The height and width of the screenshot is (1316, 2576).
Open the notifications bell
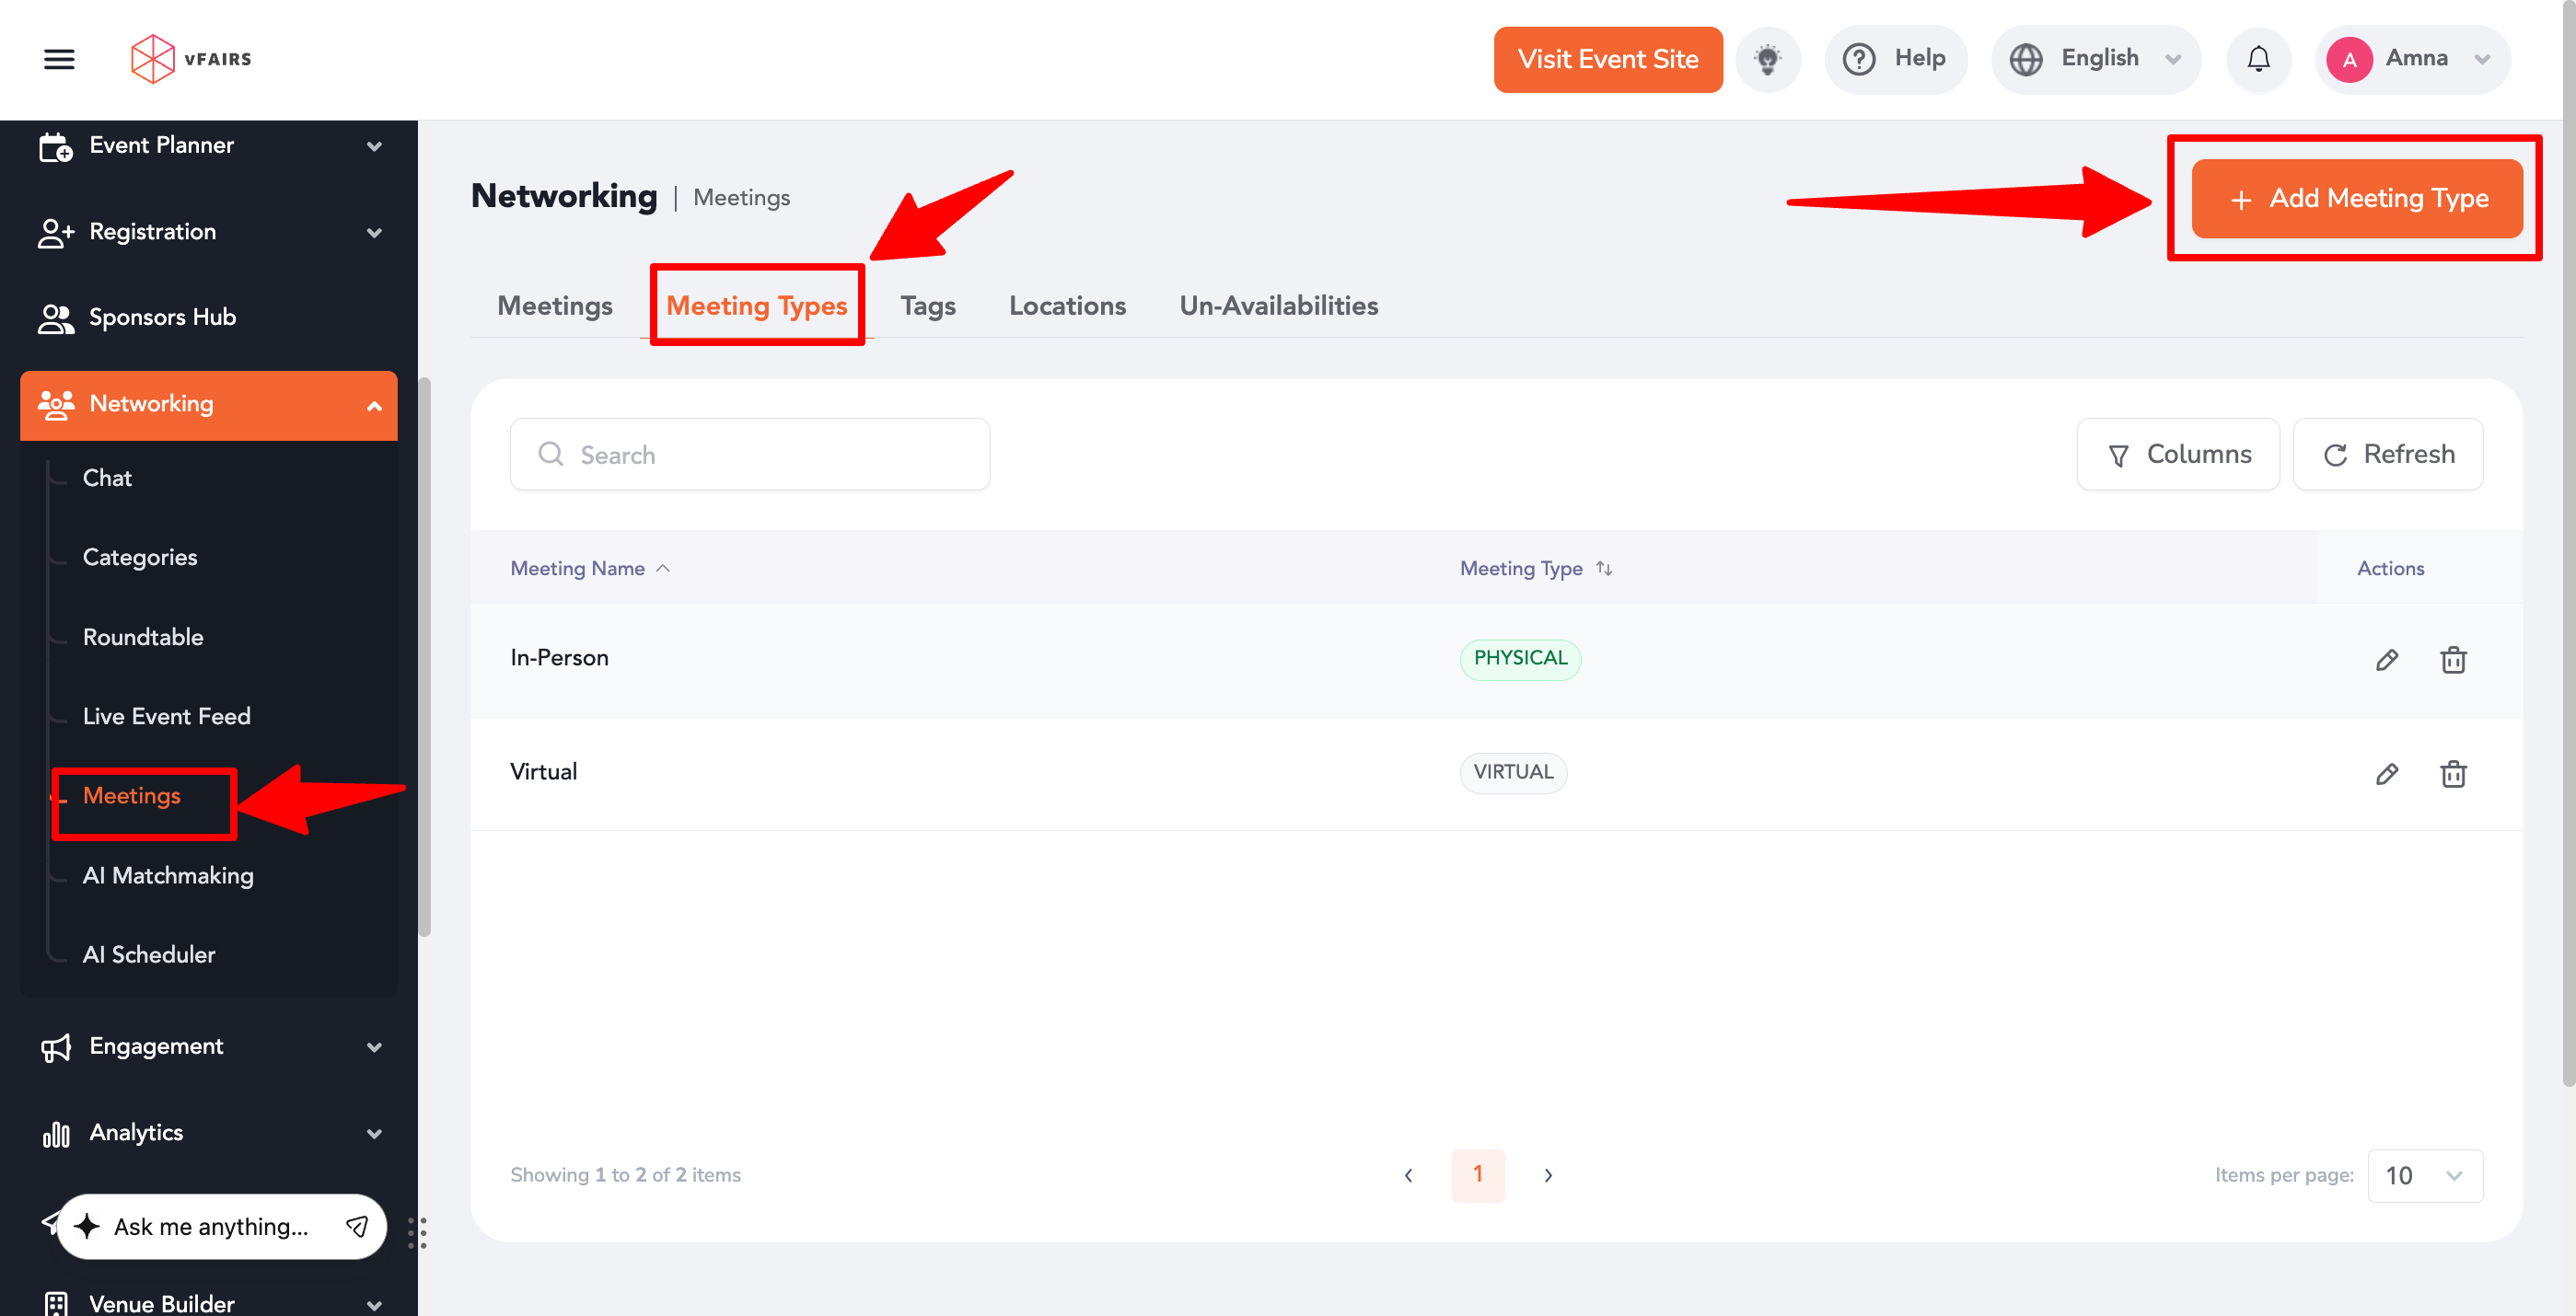tap(2258, 59)
